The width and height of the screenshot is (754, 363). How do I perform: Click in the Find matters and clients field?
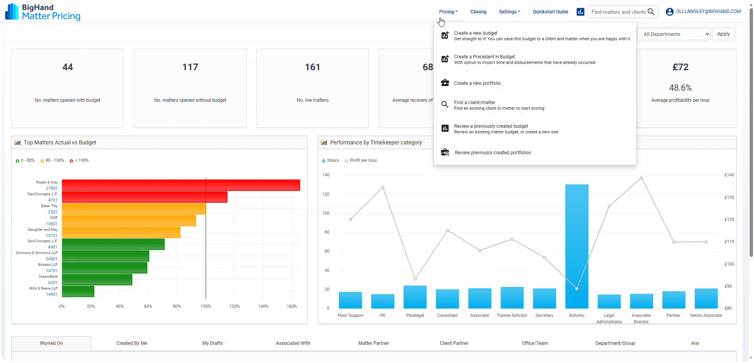(x=618, y=12)
